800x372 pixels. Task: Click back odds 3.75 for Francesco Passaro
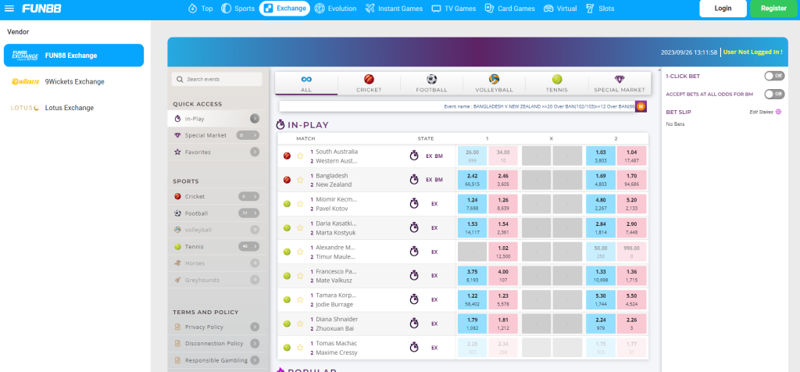[x=473, y=276]
